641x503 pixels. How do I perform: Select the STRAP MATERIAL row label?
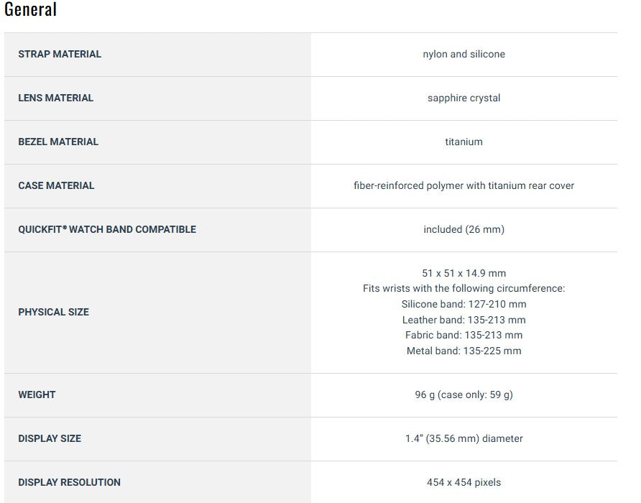tap(60, 54)
